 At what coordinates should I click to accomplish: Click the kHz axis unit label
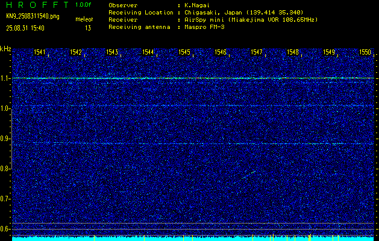tap(5, 49)
